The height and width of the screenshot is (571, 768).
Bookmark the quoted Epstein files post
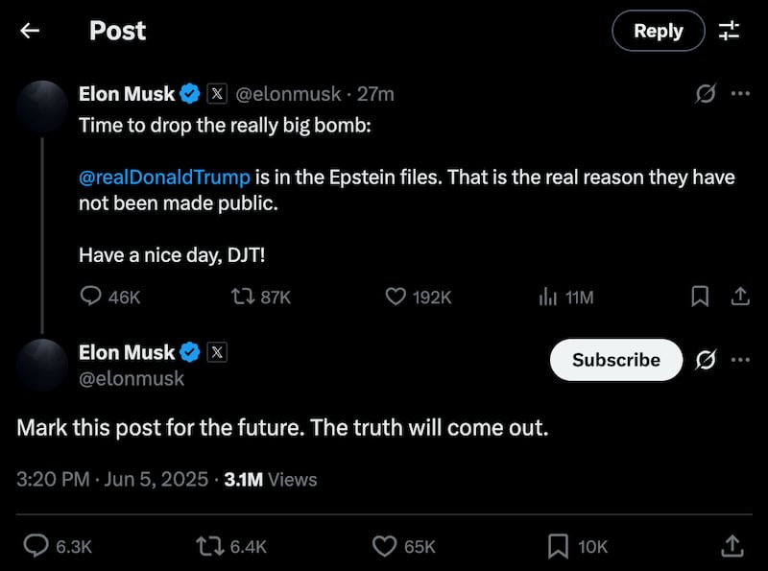(701, 297)
